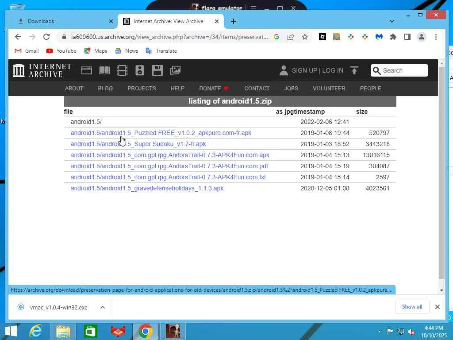Open Internet Archive software floppy icon
Viewport: 453px width, 340px height.
pyautogui.click(x=157, y=70)
